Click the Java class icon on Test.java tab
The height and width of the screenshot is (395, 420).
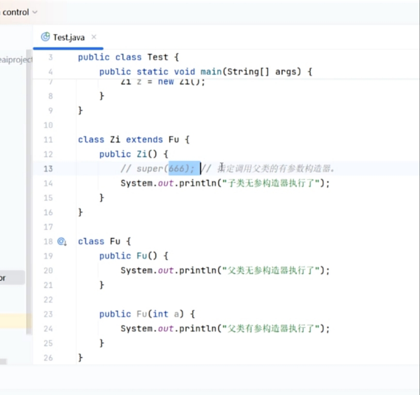coord(45,37)
